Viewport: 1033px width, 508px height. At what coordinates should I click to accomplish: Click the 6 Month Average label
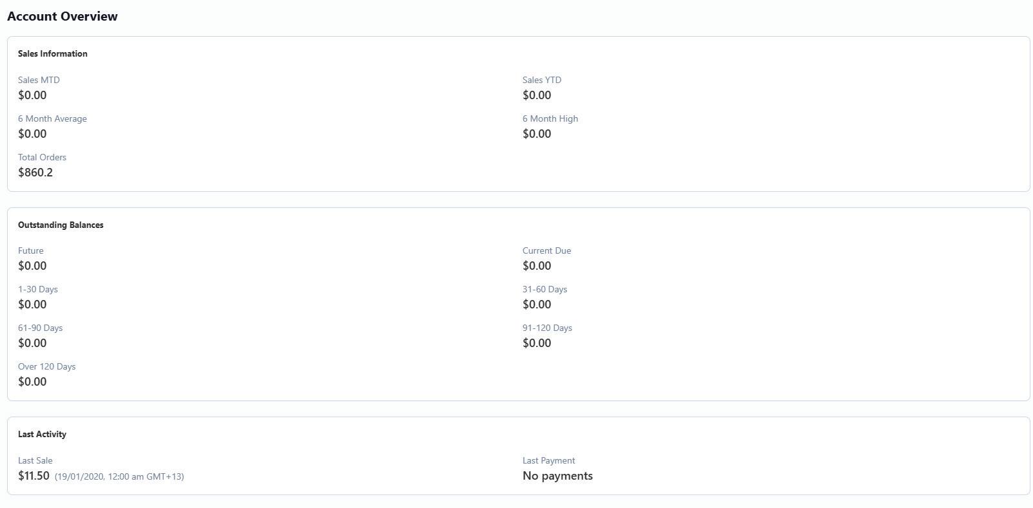pos(52,118)
